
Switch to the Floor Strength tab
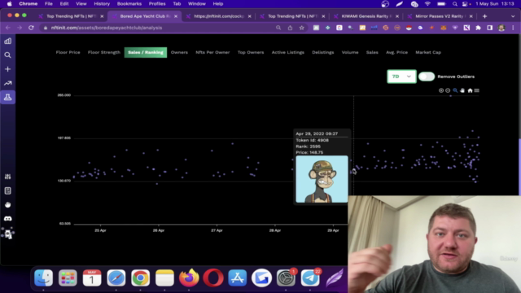click(104, 52)
